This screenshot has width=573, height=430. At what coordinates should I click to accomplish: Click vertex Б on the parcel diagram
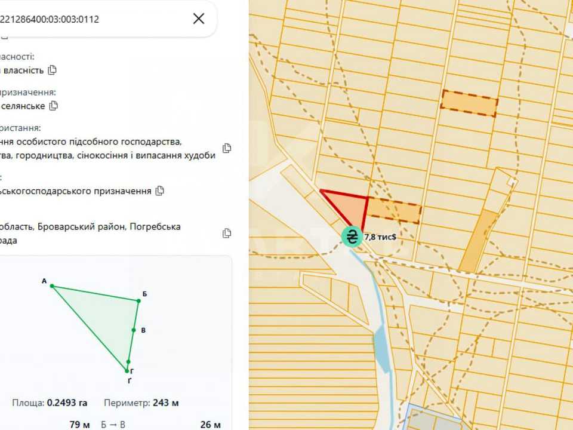click(x=138, y=301)
